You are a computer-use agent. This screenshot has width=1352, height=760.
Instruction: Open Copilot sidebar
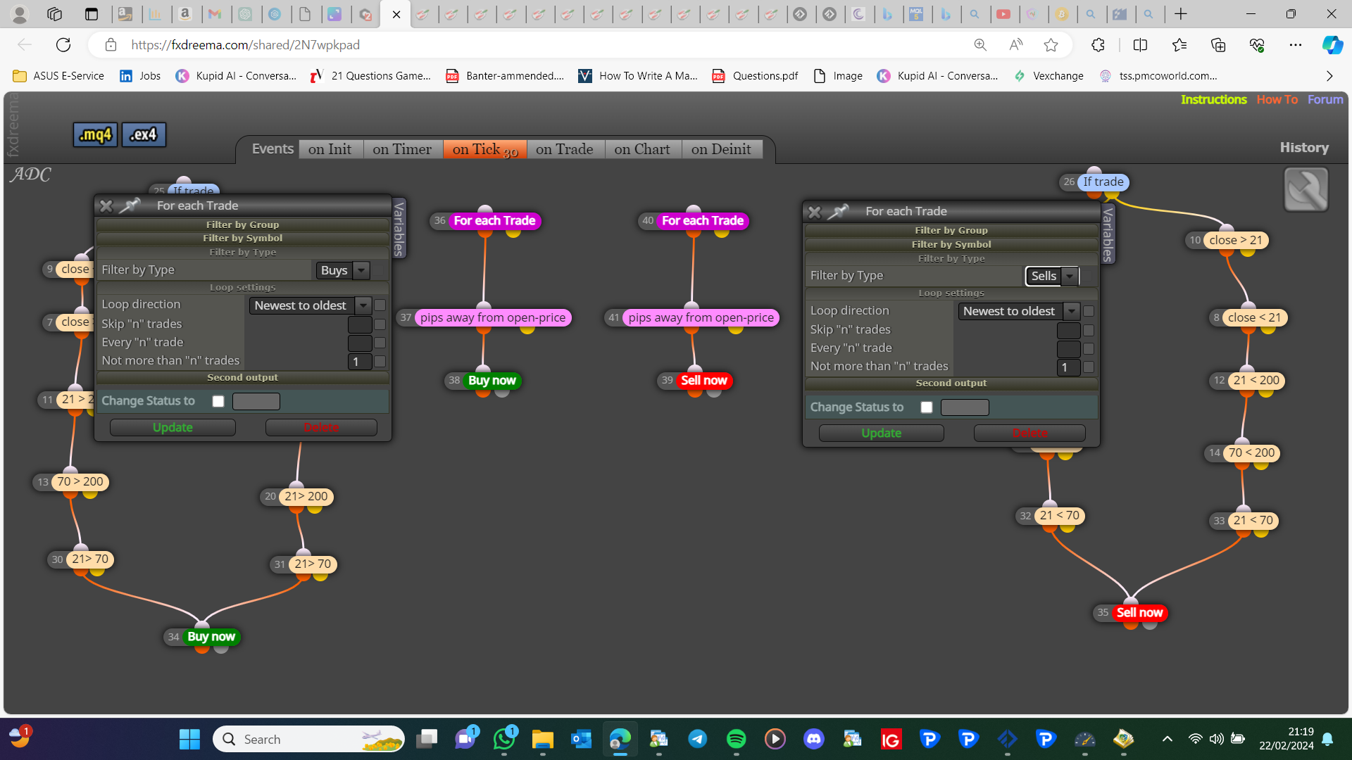[x=1332, y=45]
